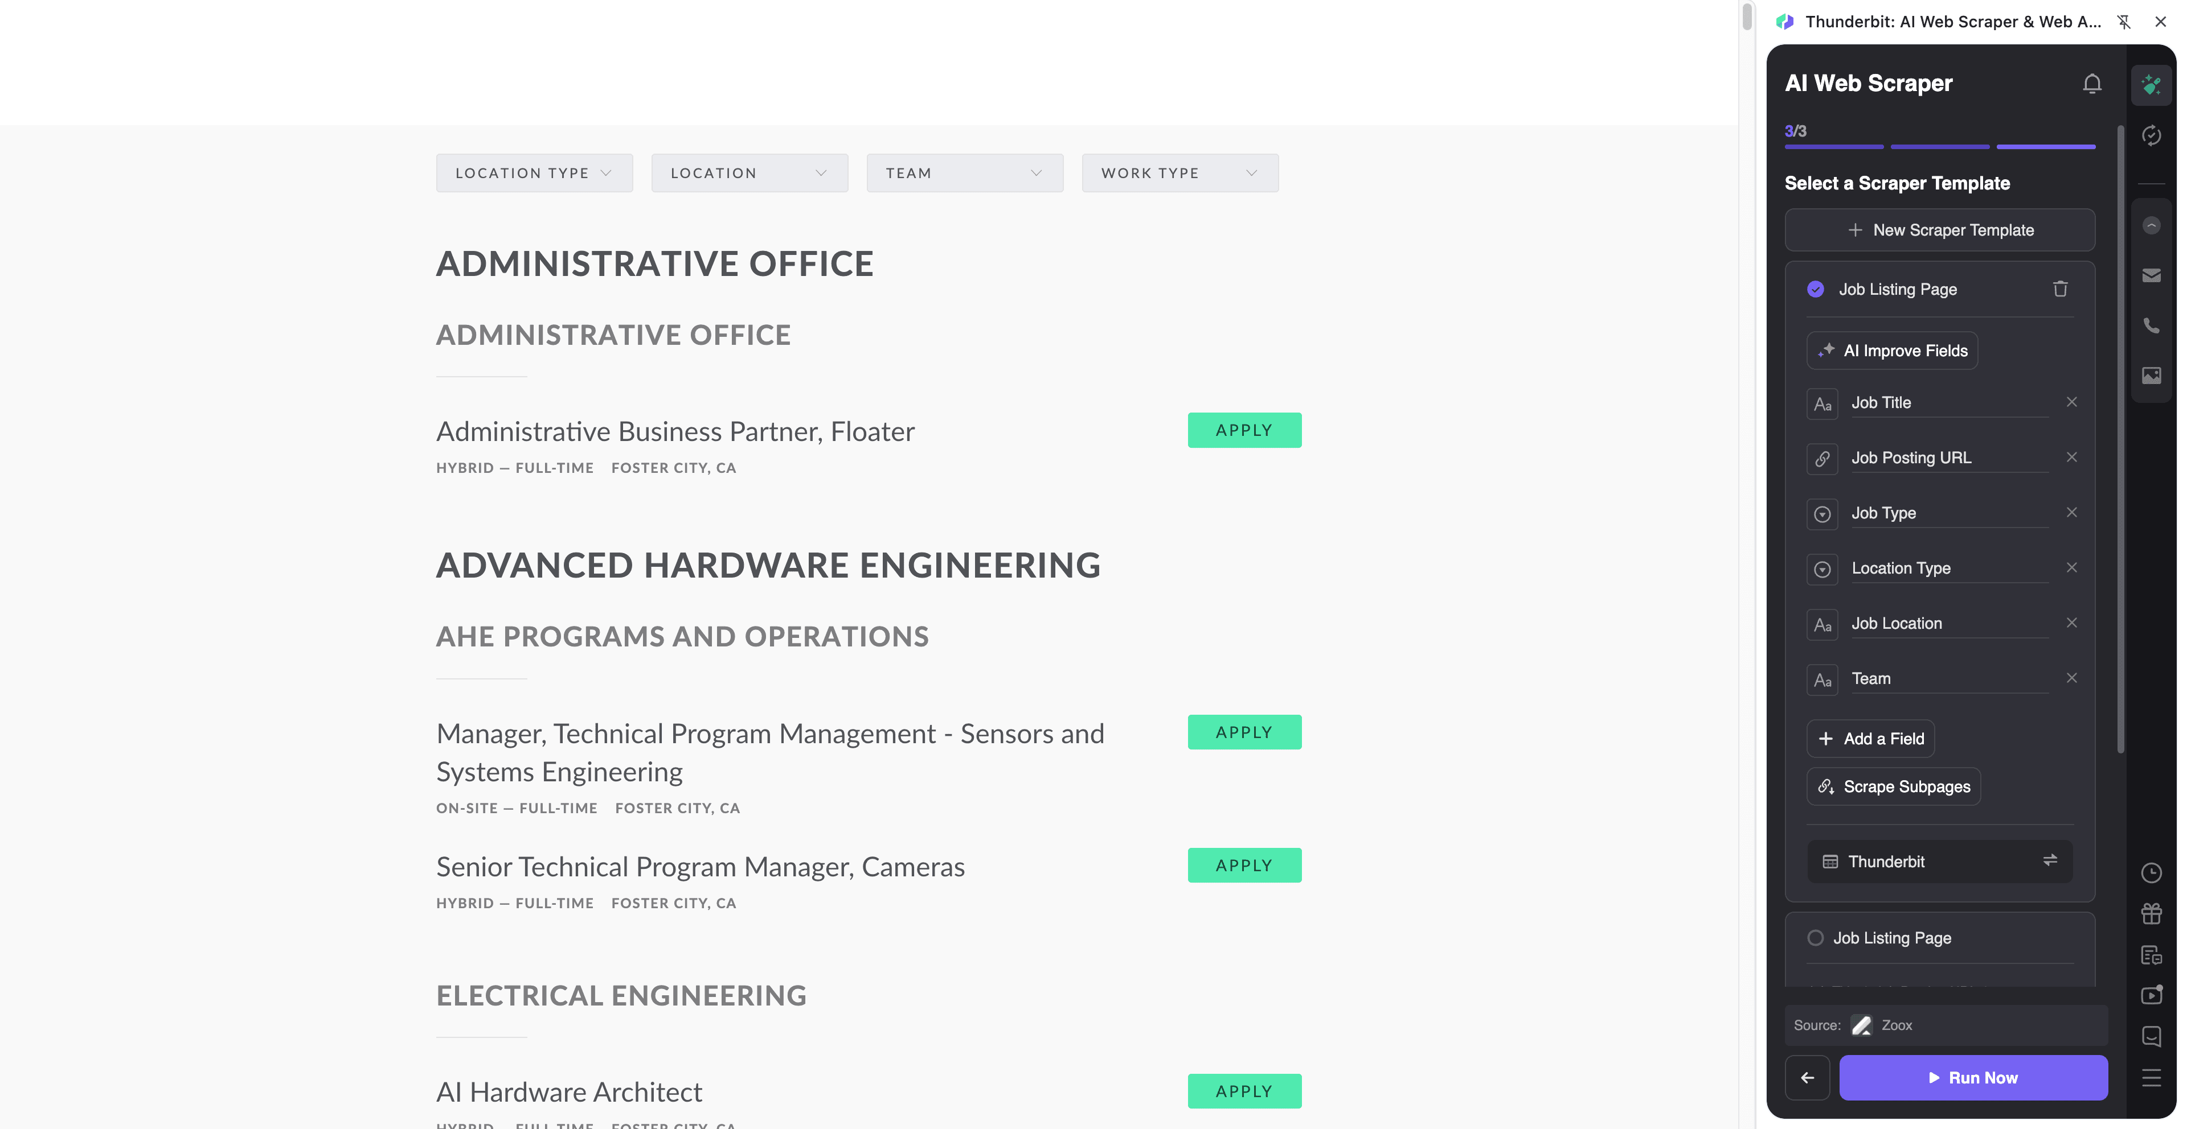2187x1129 pixels.
Task: Click AI Improve Fields
Action: tap(1891, 351)
